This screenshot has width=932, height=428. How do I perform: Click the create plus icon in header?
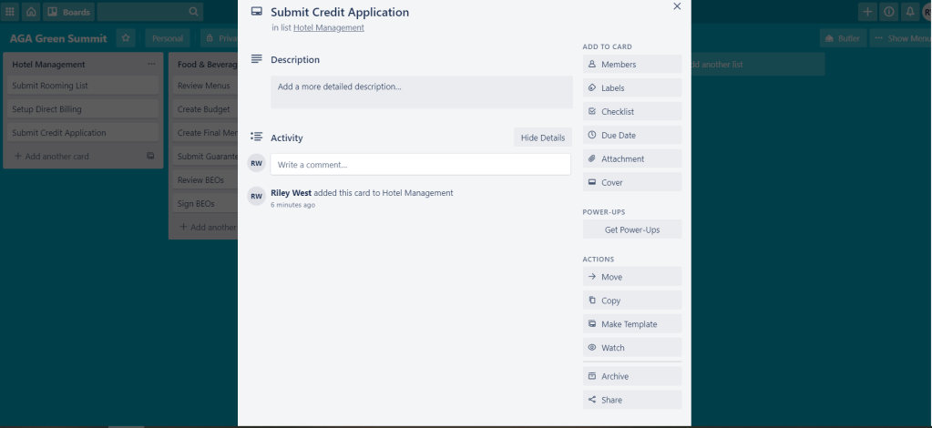tap(867, 12)
